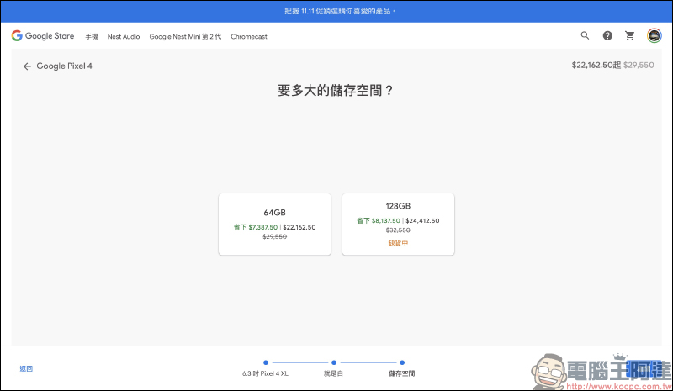Click the help question mark icon
673x391 pixels.
[607, 36]
